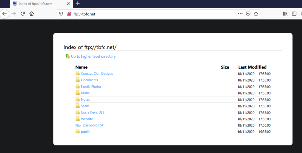
Task: Open a new tab with plus button
Action: (x=78, y=4)
